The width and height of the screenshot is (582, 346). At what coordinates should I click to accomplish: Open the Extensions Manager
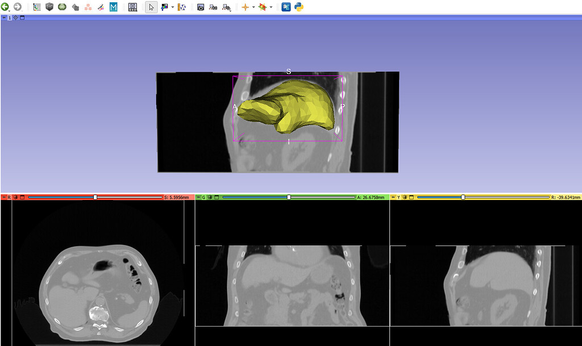click(x=286, y=7)
